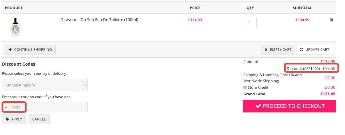This screenshot has height=135, width=345.
Task: Delete item using the trash icon
Action: coord(331,20)
